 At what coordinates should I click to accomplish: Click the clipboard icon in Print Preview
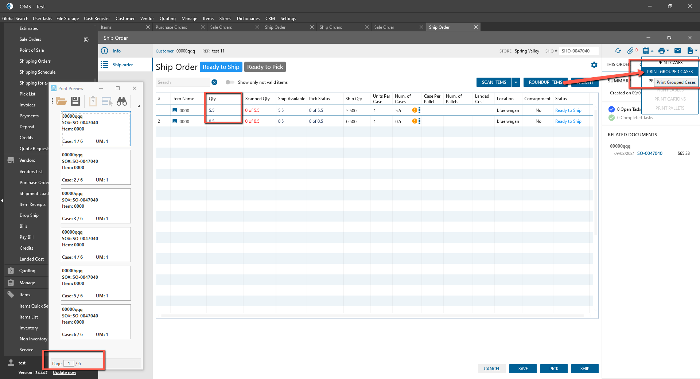[93, 101]
